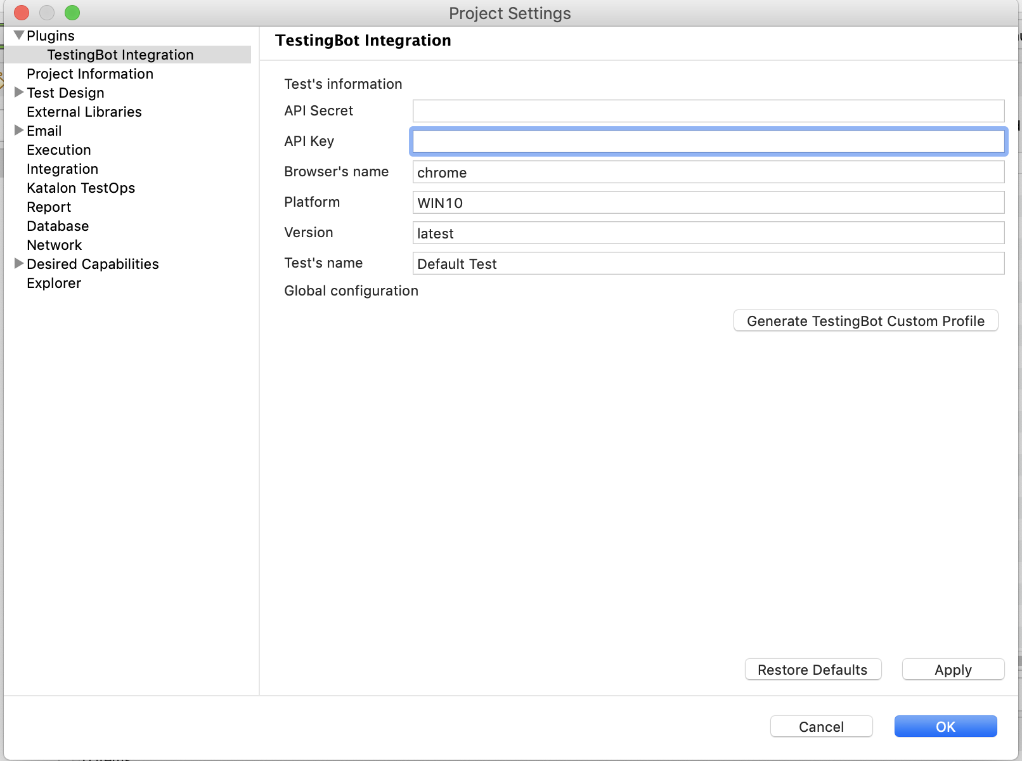Click the Test's name label

pos(323,263)
